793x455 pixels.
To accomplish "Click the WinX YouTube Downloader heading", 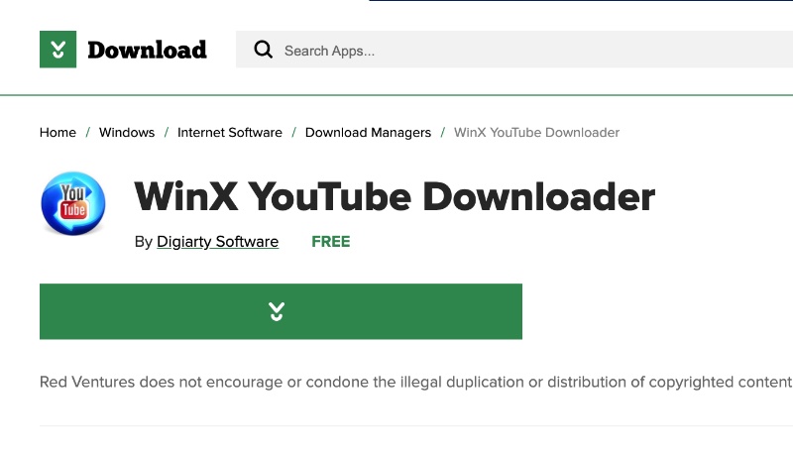I will 395,196.
